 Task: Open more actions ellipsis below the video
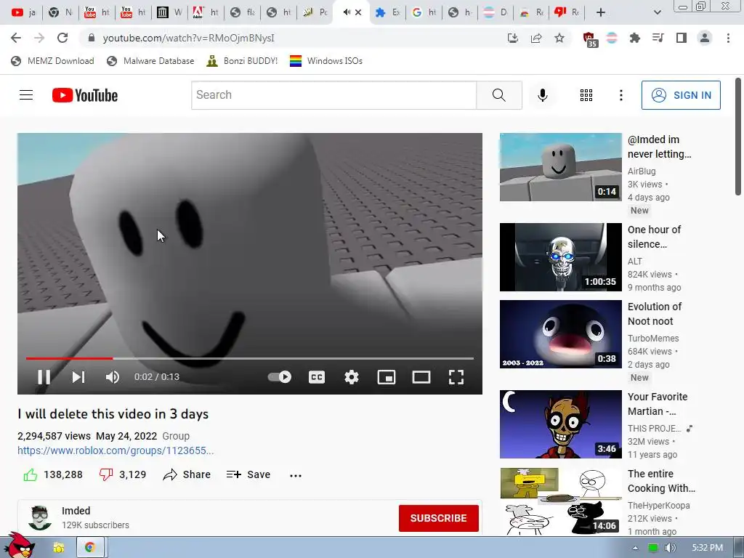(x=296, y=475)
